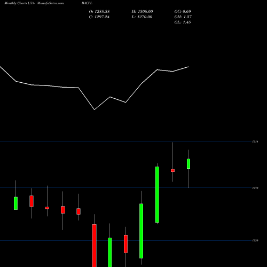
Task: Select the leftmost green candlestick
Action: 15,203
